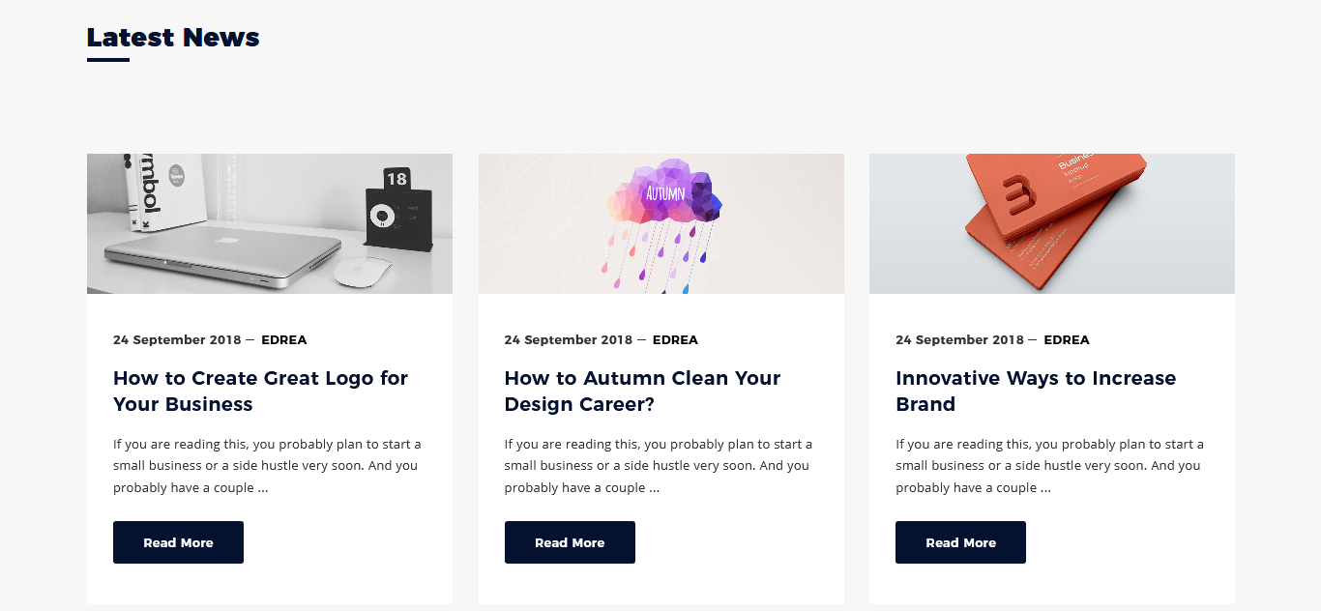Open the laptop desk article thumbnail

269,223
